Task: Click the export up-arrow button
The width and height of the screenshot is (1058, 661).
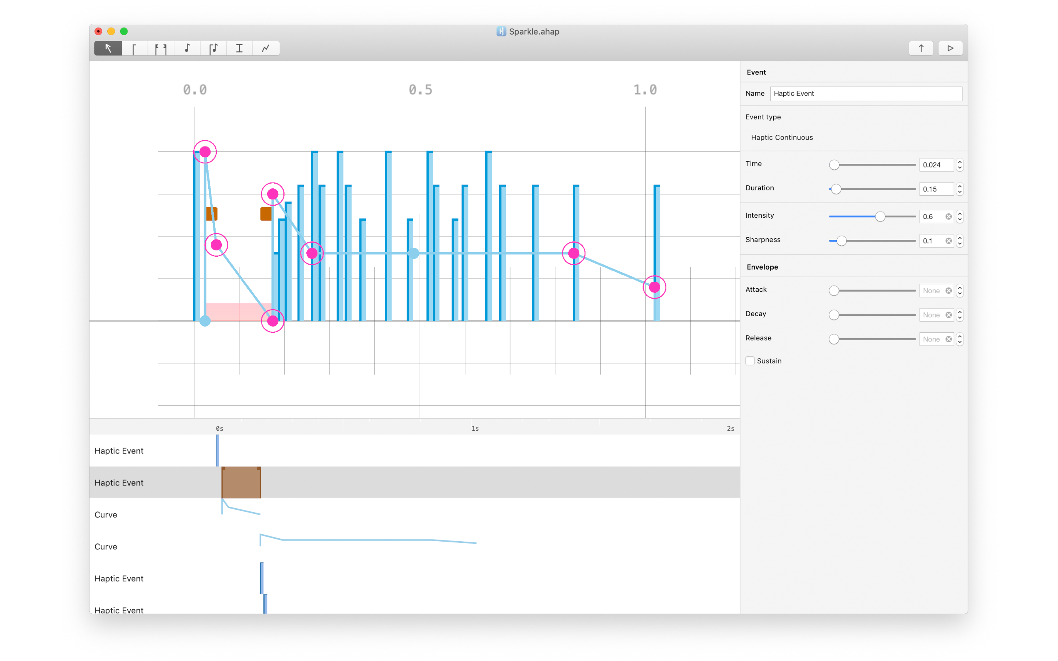Action: (921, 48)
